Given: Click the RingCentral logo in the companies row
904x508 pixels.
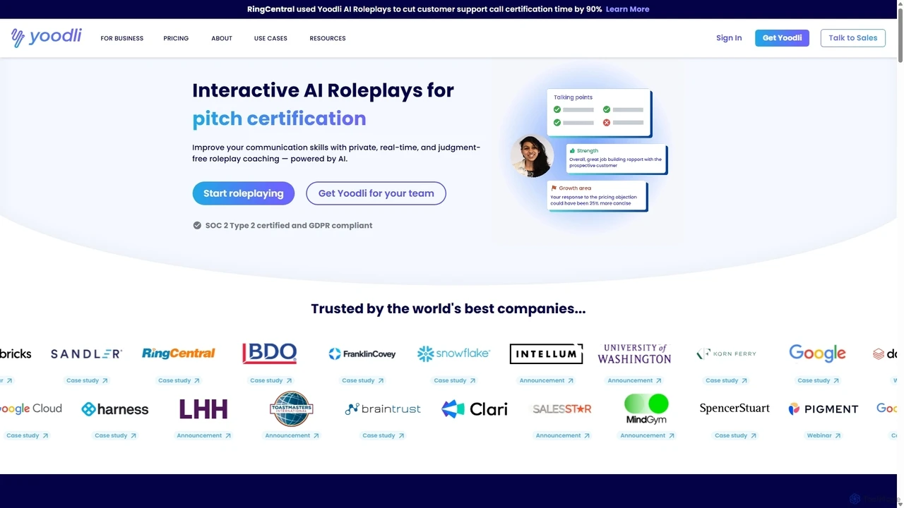Looking at the screenshot, I should point(178,353).
